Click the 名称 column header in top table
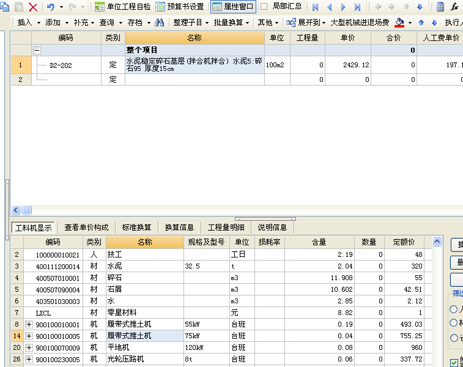 click(x=194, y=38)
